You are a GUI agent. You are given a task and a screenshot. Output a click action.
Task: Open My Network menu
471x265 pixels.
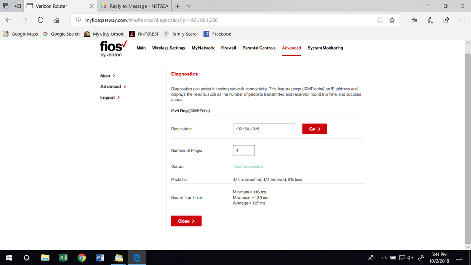[x=203, y=48]
